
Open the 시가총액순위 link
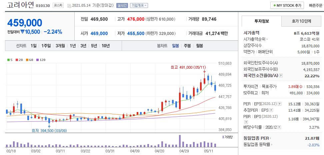[255, 39]
